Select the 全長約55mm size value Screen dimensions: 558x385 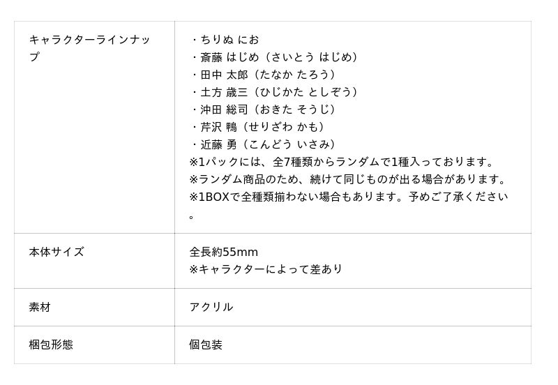223,252
